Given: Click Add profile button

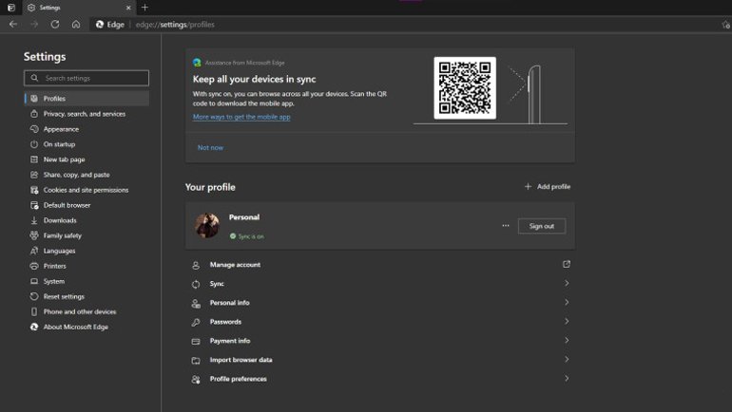Looking at the screenshot, I should (548, 187).
